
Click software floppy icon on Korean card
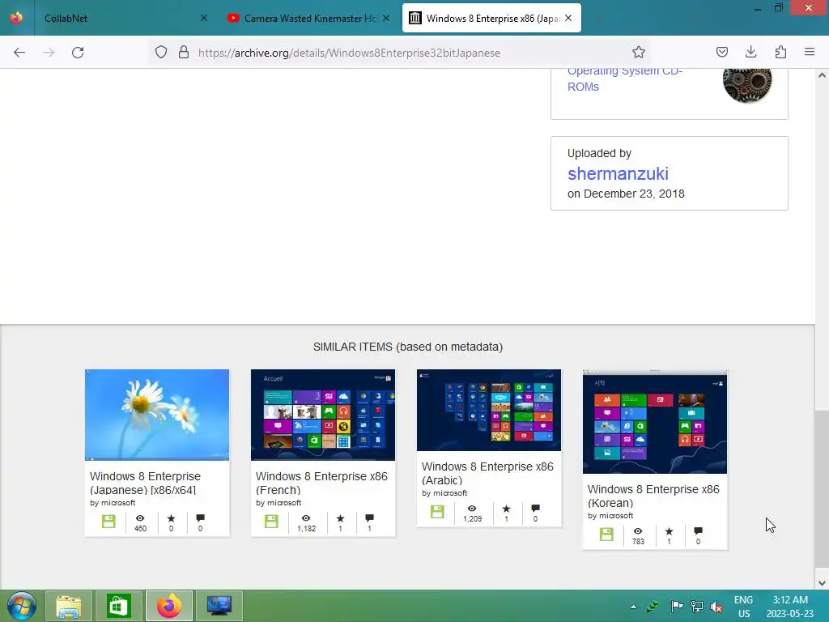[x=606, y=535]
